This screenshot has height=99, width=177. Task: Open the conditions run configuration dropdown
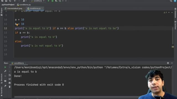[38, 1]
